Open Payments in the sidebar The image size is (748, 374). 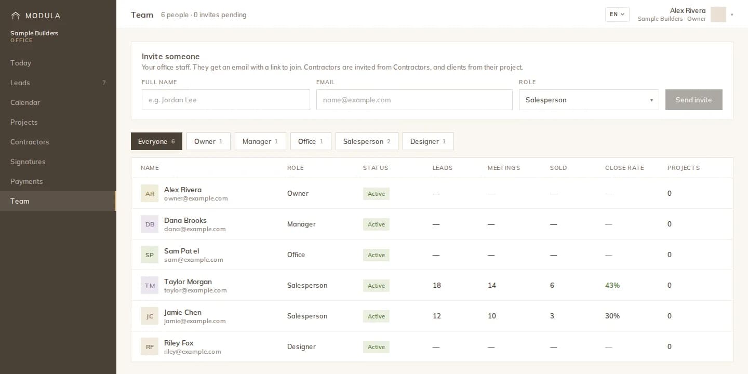pyautogui.click(x=58, y=181)
